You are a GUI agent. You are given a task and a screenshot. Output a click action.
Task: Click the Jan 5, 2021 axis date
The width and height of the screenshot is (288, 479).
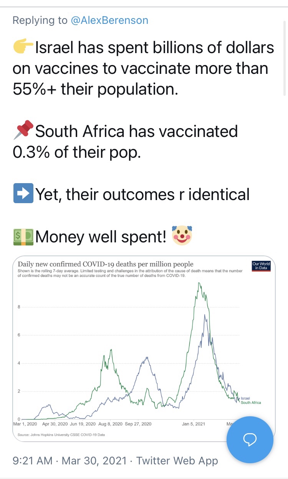(194, 424)
